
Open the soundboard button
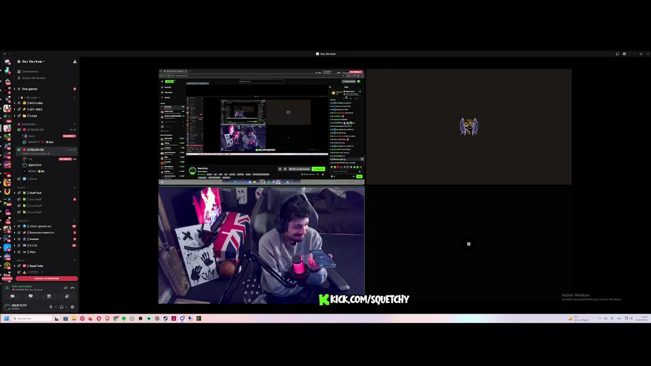click(67, 296)
